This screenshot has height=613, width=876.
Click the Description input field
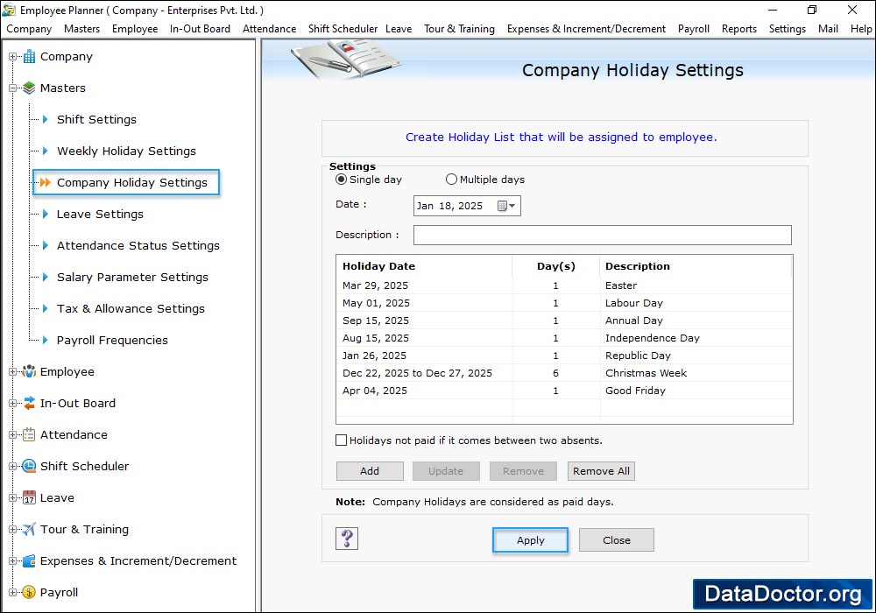pyautogui.click(x=603, y=235)
